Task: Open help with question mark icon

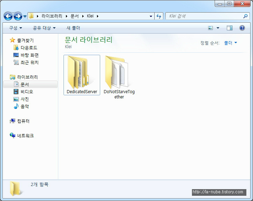Action: 242,28
